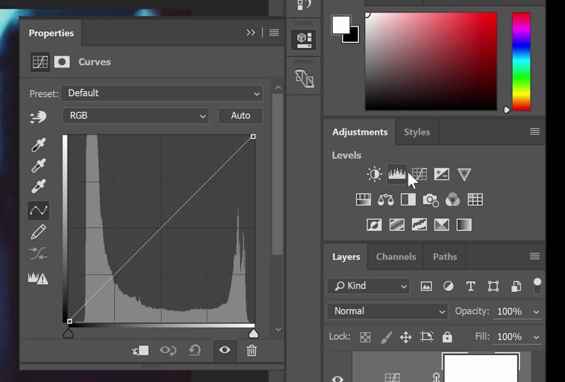Click the on-image targeted adjustment tool
This screenshot has width=565, height=382.
(x=38, y=117)
